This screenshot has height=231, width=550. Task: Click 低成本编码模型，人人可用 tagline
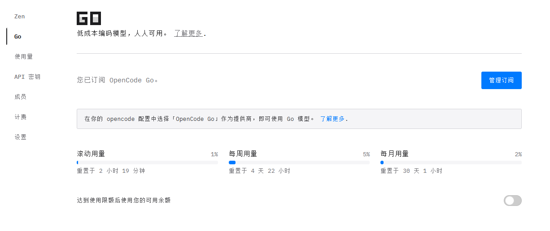[122, 34]
